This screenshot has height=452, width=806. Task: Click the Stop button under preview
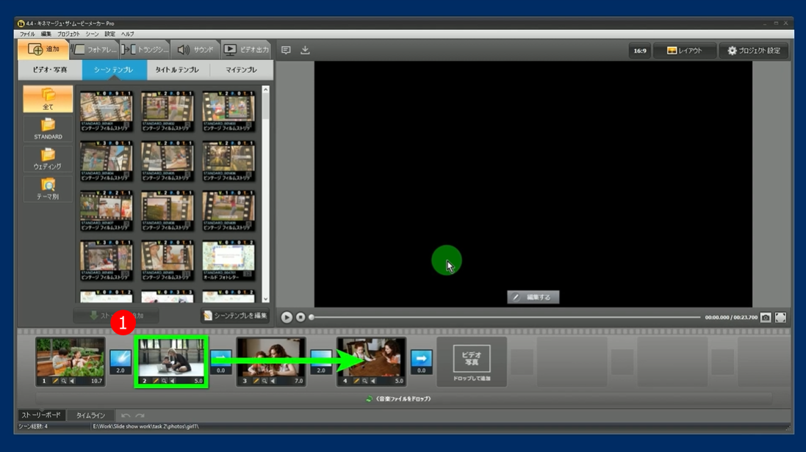[301, 317]
